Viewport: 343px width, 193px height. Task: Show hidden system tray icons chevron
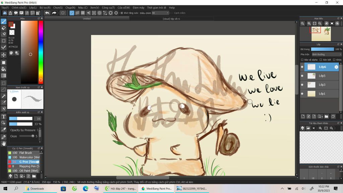coord(282,188)
